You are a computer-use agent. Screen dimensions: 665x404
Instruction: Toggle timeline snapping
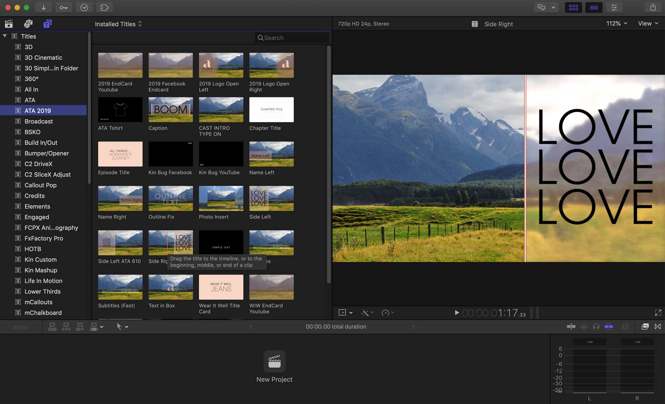click(x=608, y=326)
